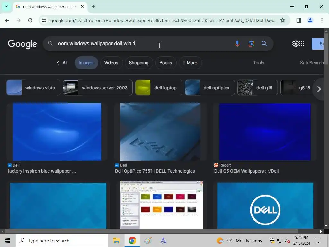Click the taskbar Type here to search box
The width and height of the screenshot is (329, 247).
pos(62,241)
